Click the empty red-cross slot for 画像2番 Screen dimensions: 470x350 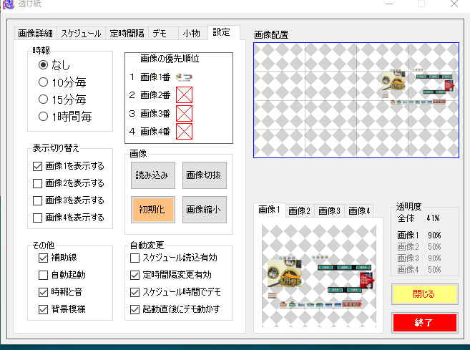click(184, 95)
